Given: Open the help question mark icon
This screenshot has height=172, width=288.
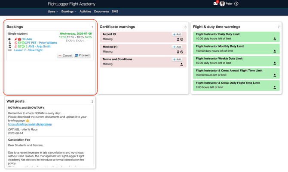Looking at the screenshot, I should coord(236,4).
